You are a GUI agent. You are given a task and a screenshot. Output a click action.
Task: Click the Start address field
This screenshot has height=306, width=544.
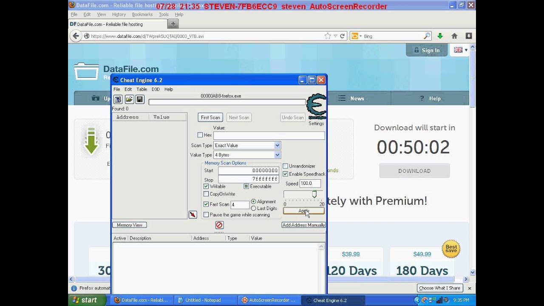point(249,170)
